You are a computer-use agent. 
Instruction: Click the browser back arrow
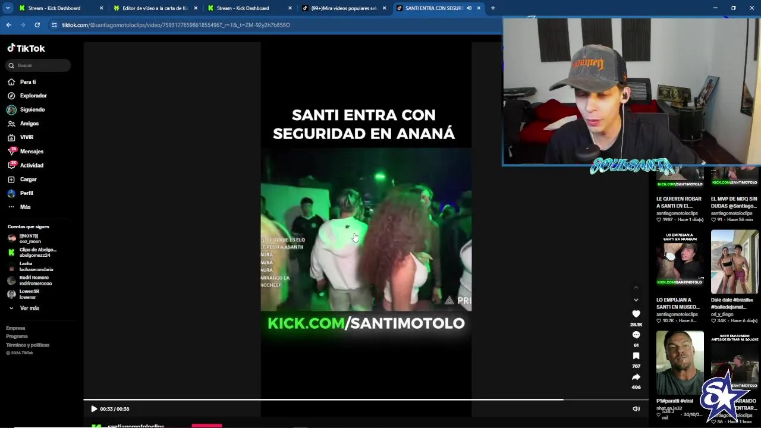pos(8,25)
